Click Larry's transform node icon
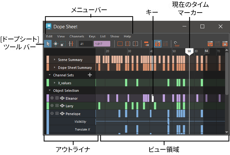 click(62, 106)
